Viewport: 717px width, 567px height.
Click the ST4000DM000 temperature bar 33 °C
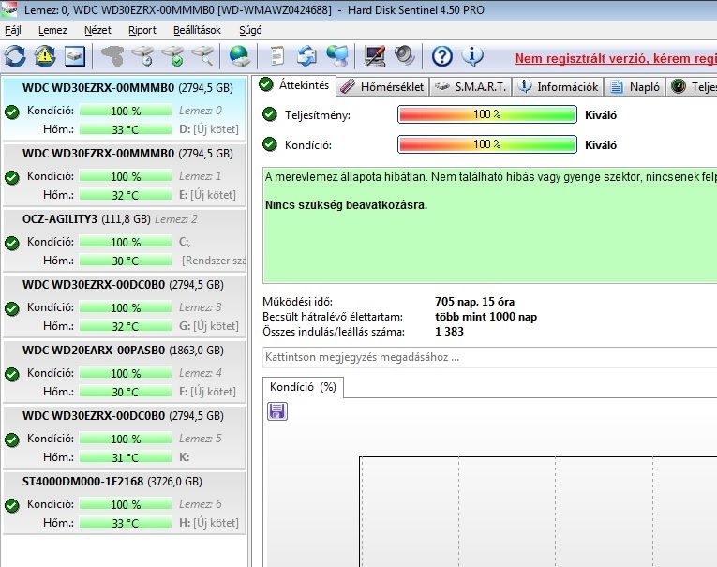tap(126, 523)
